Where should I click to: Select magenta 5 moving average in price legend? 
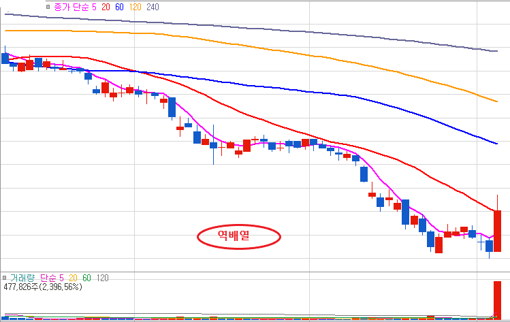coord(94,7)
